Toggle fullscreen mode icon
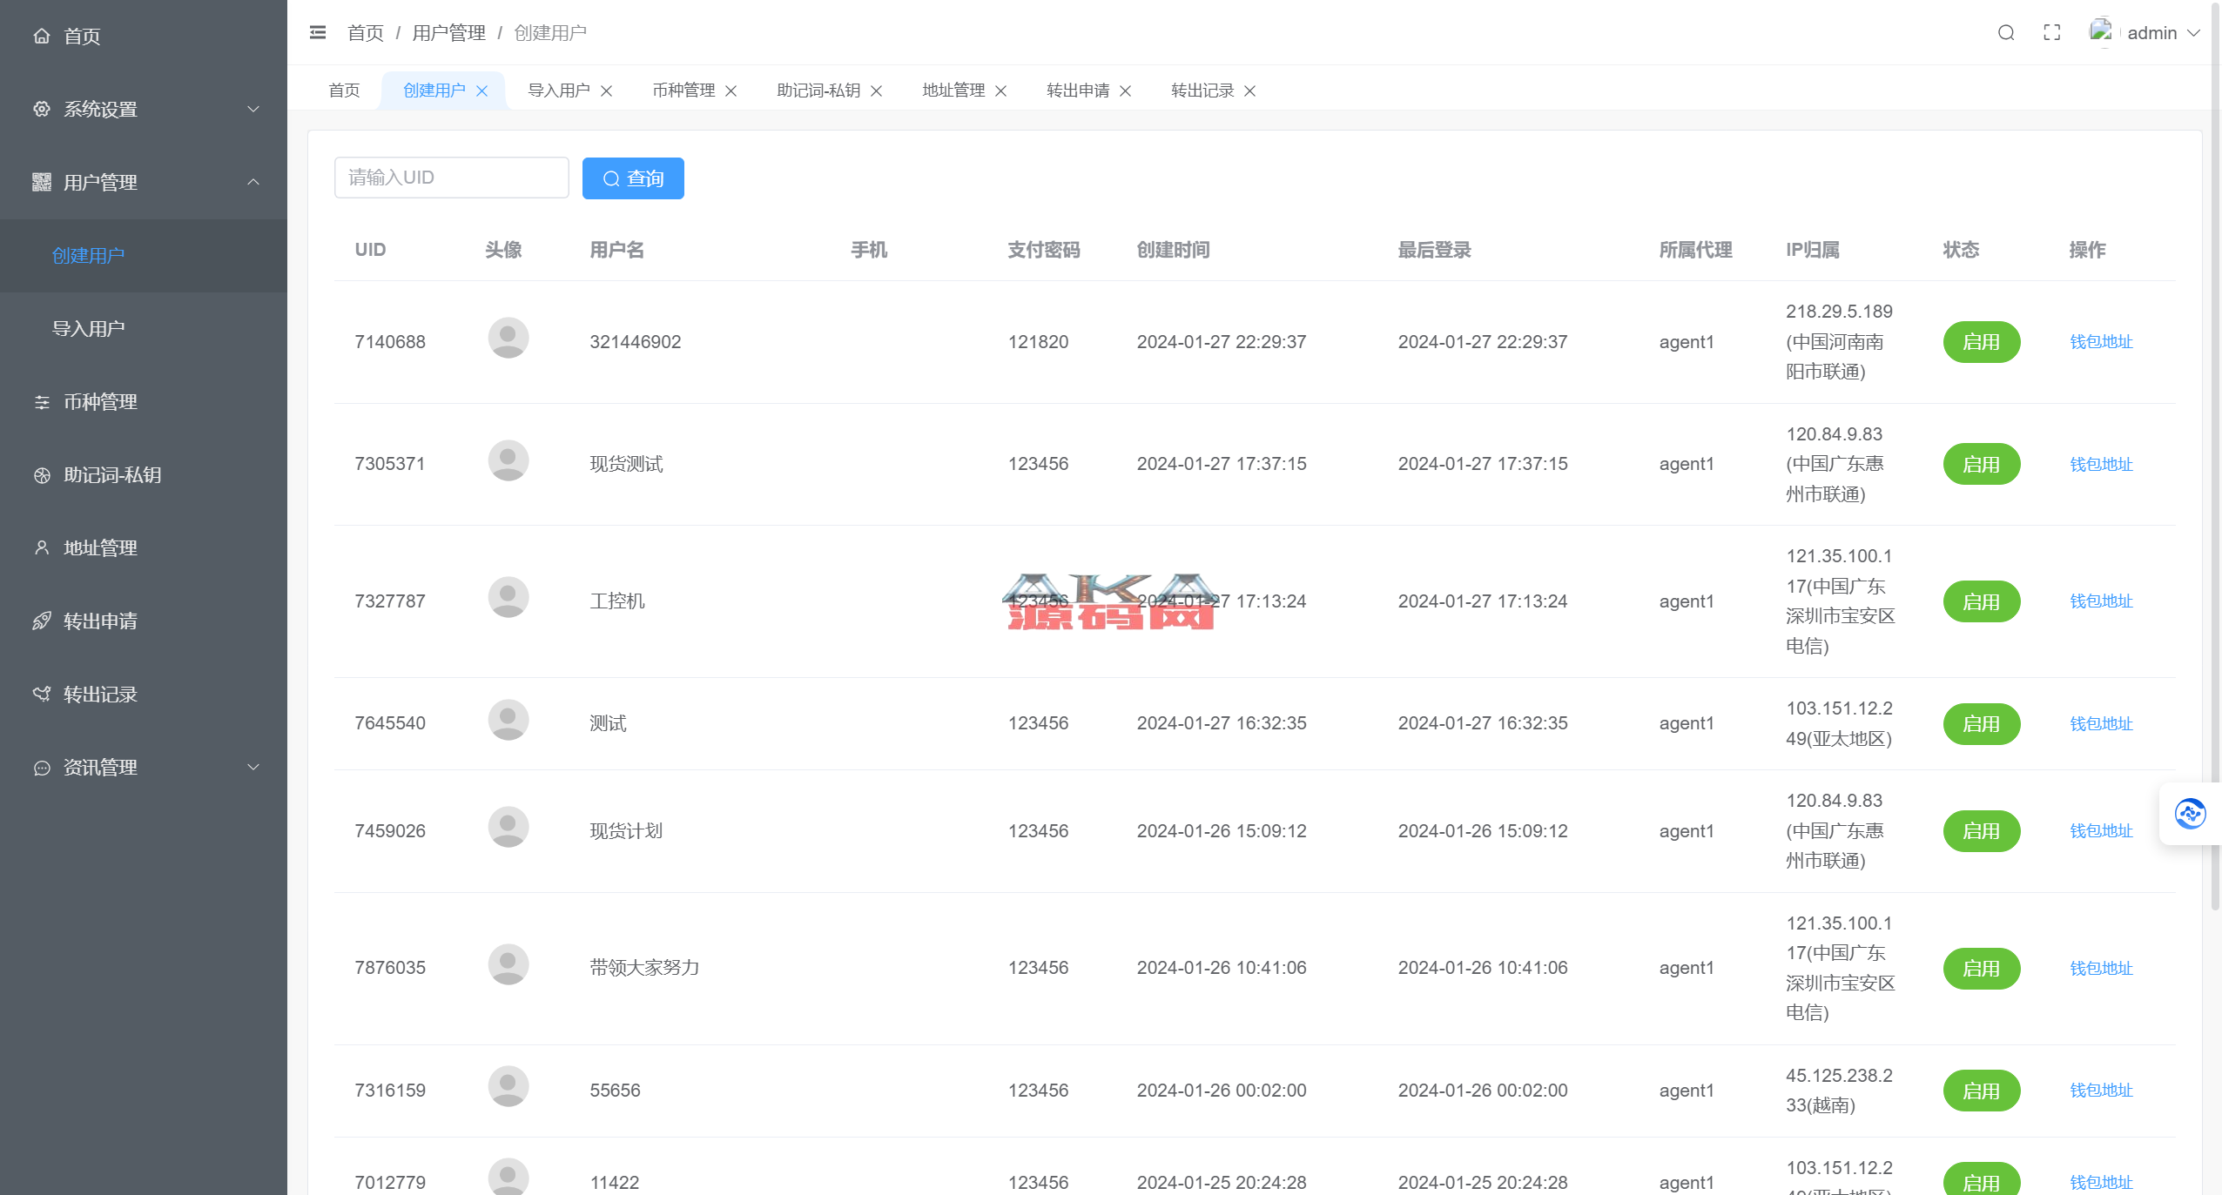The image size is (2222, 1195). click(x=2052, y=33)
